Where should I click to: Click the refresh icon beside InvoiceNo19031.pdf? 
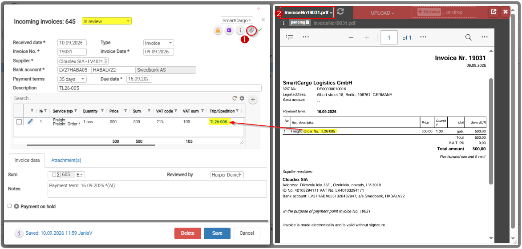tap(340, 12)
